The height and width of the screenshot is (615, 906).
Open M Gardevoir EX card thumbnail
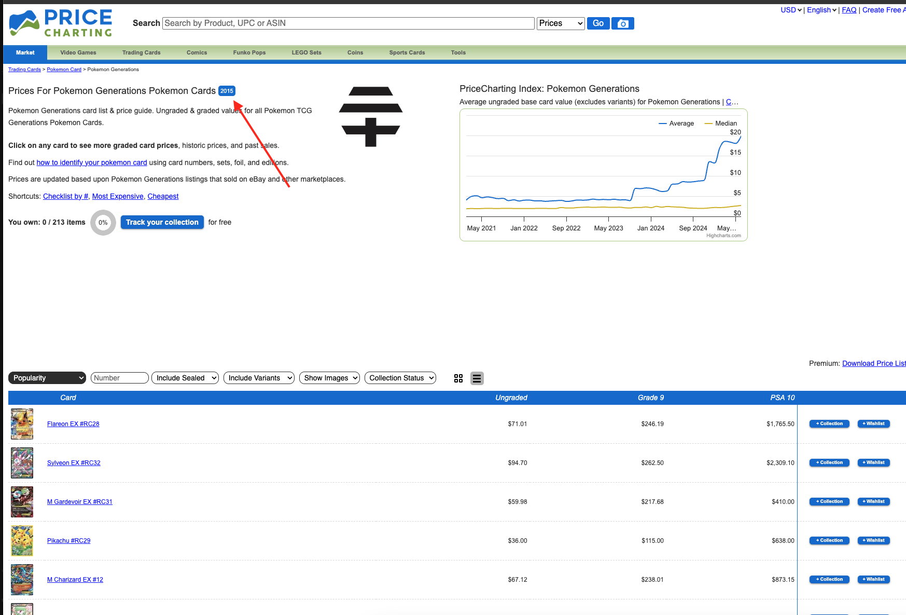tap(22, 502)
